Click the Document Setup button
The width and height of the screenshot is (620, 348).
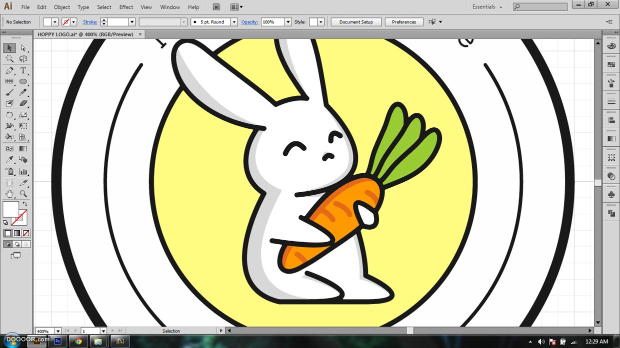click(356, 22)
